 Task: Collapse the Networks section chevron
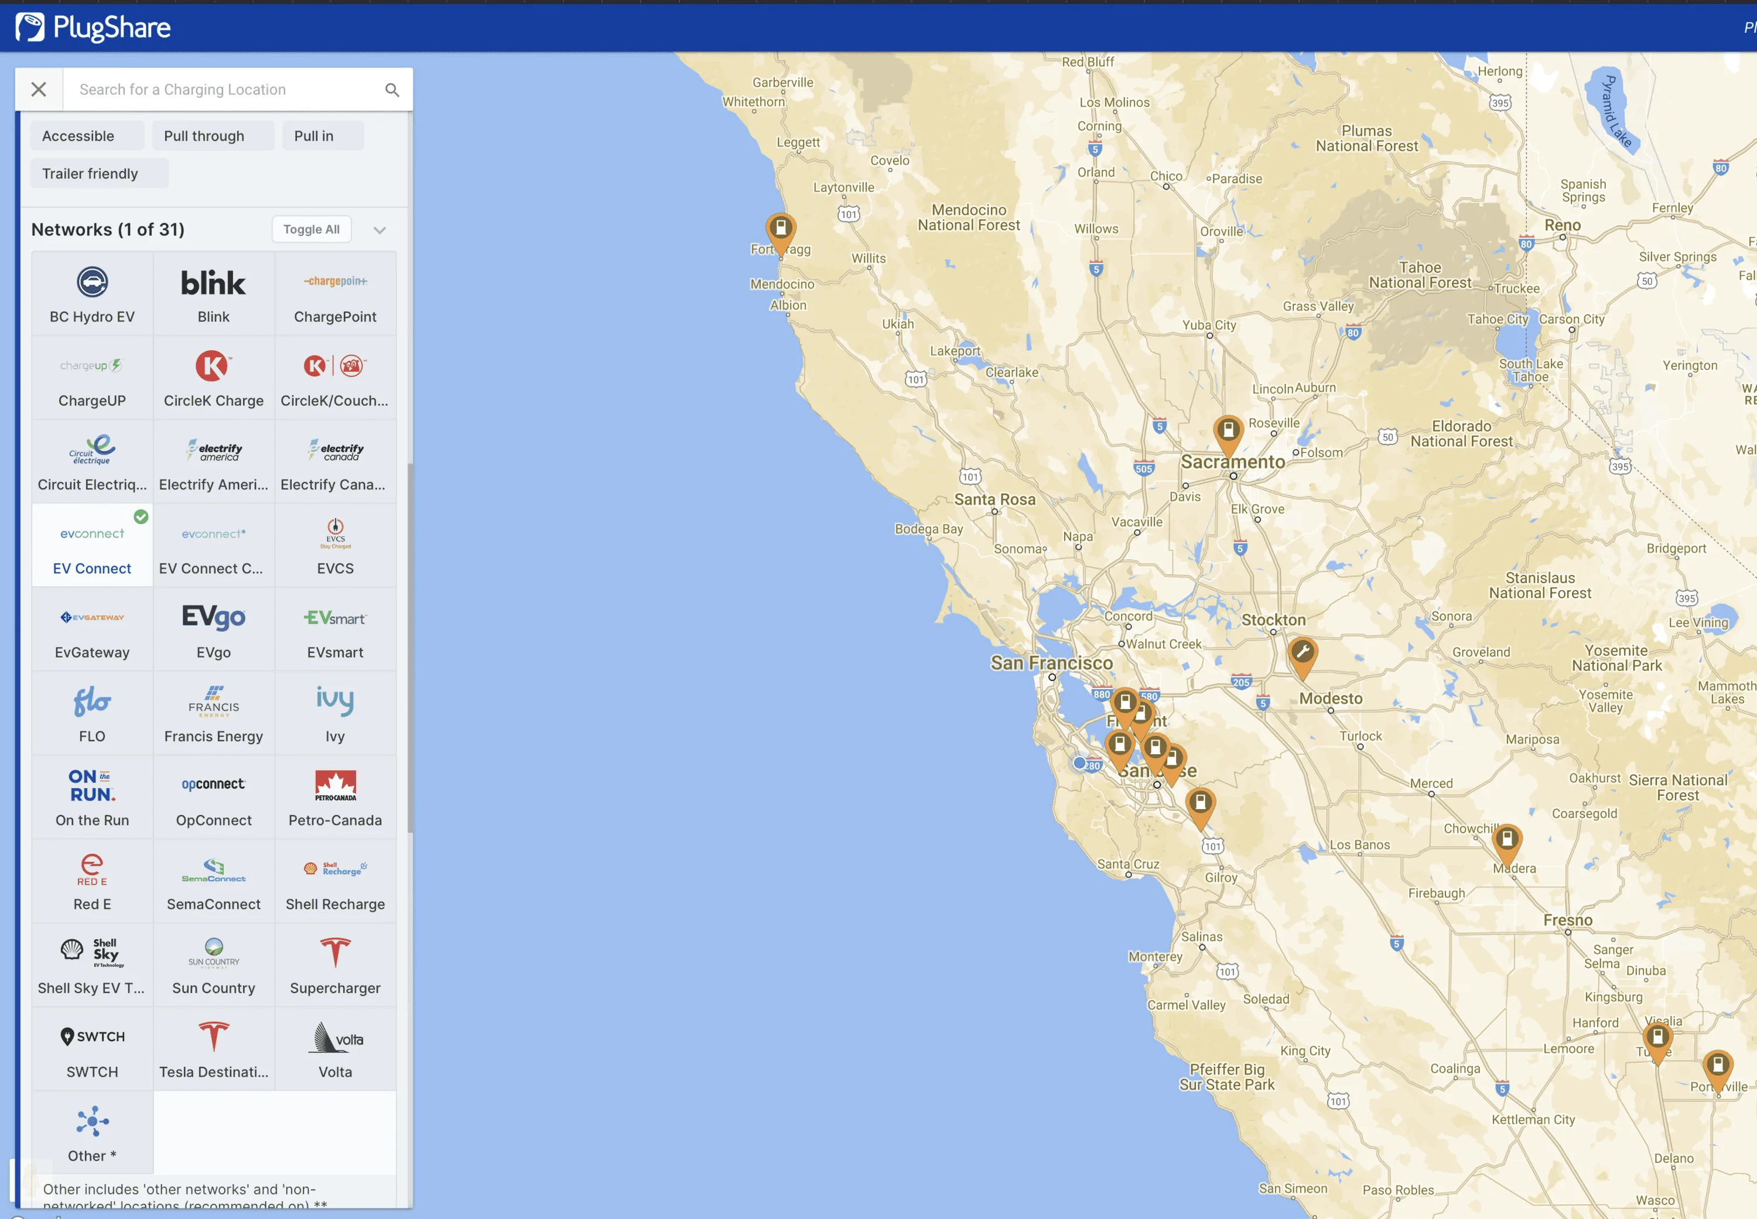(380, 230)
